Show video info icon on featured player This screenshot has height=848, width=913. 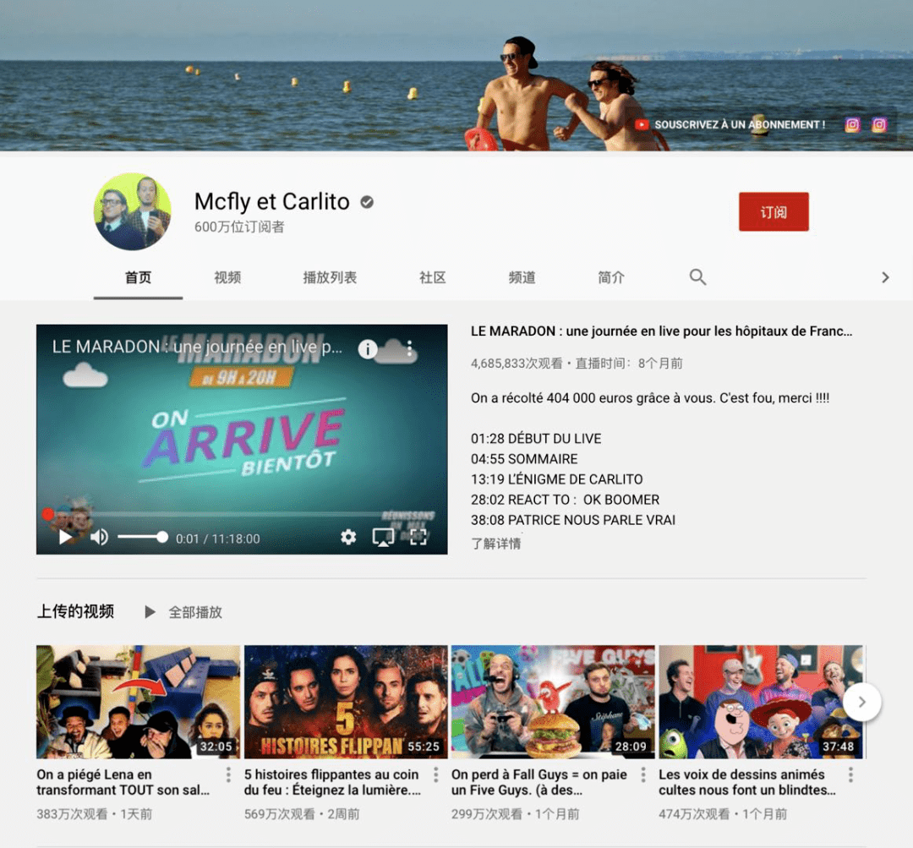click(368, 349)
